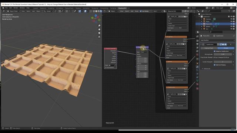237x133 pixels.
Task: Switch to the UV Editing workspace tab
Action: tap(59, 8)
